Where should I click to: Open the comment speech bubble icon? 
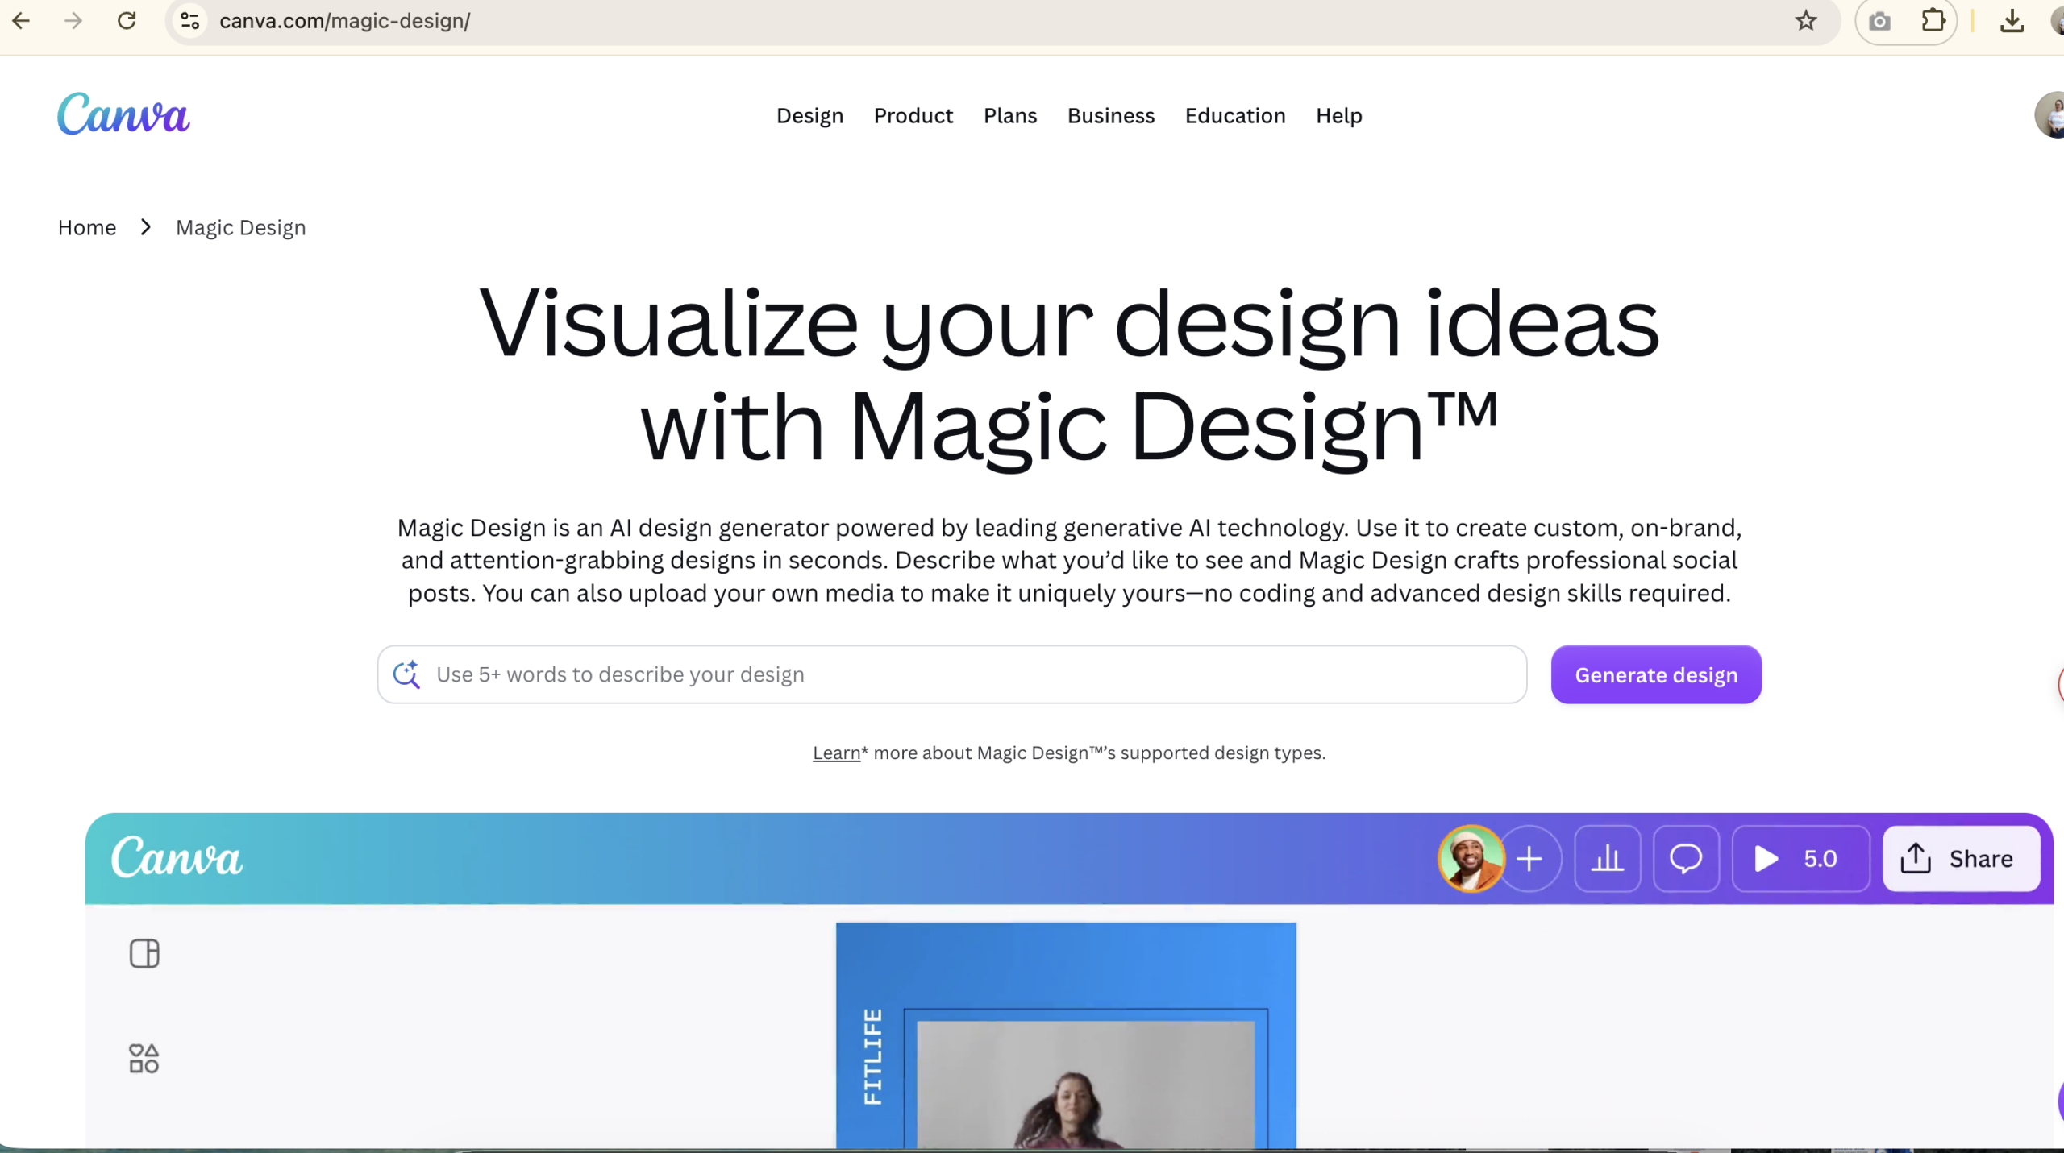click(x=1686, y=859)
